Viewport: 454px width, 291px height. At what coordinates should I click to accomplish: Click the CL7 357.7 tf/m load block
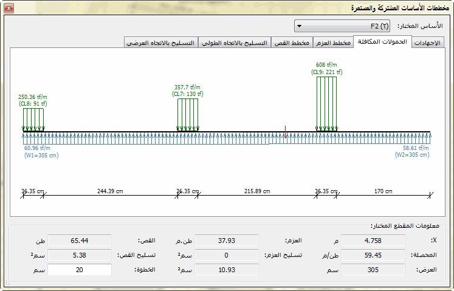(187, 115)
